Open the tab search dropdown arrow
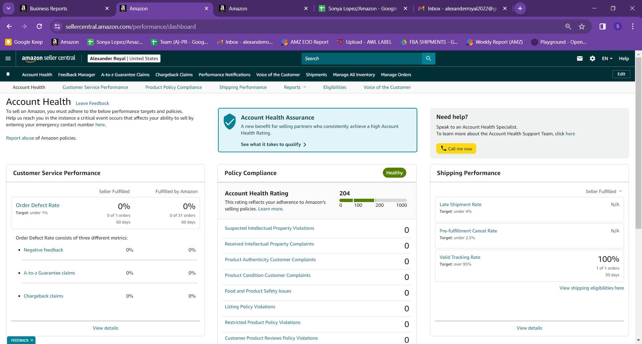This screenshot has width=642, height=344. tap(8, 8)
